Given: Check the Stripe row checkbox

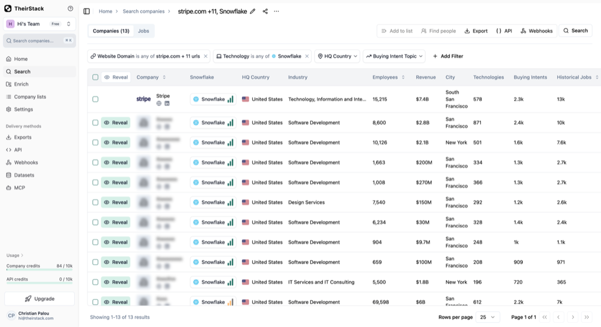Looking at the screenshot, I should pos(96,99).
